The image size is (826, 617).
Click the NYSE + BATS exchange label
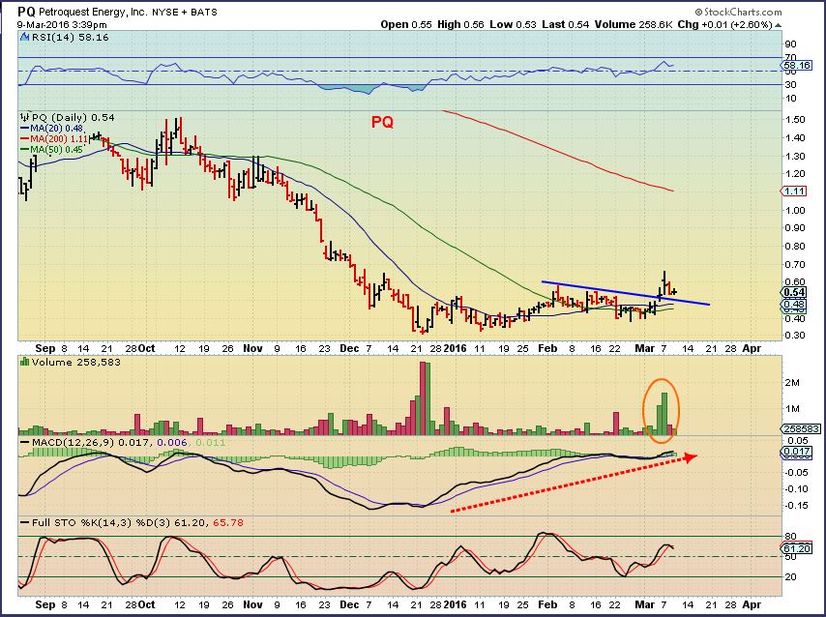[185, 13]
